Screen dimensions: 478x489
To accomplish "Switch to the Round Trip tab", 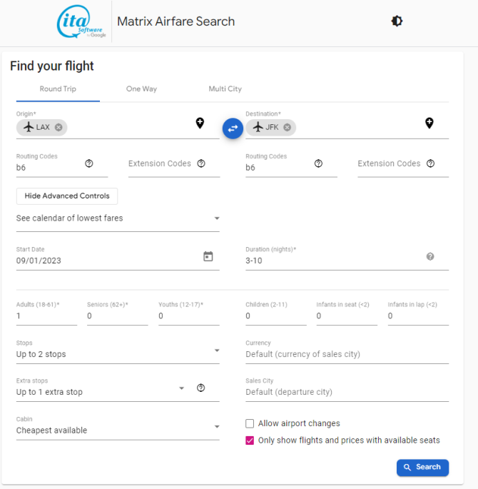I will click(x=58, y=89).
